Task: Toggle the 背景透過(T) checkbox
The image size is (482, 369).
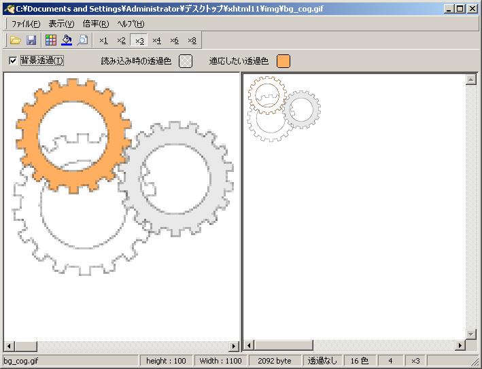Action: click(13, 60)
